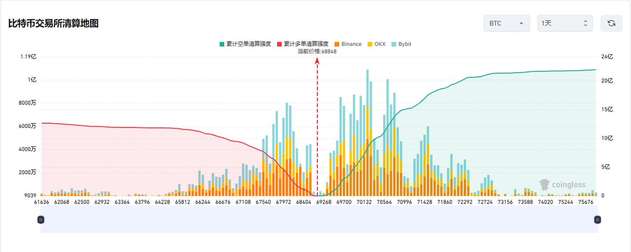
Task: Click the teal Bybit legend swatch
Action: tap(395, 44)
